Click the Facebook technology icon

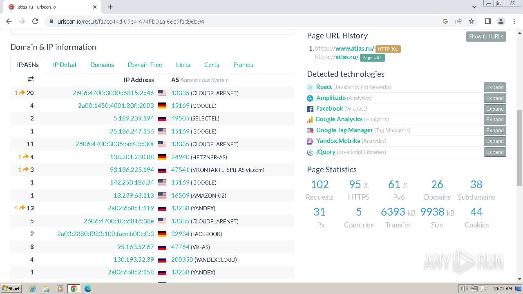(310, 109)
